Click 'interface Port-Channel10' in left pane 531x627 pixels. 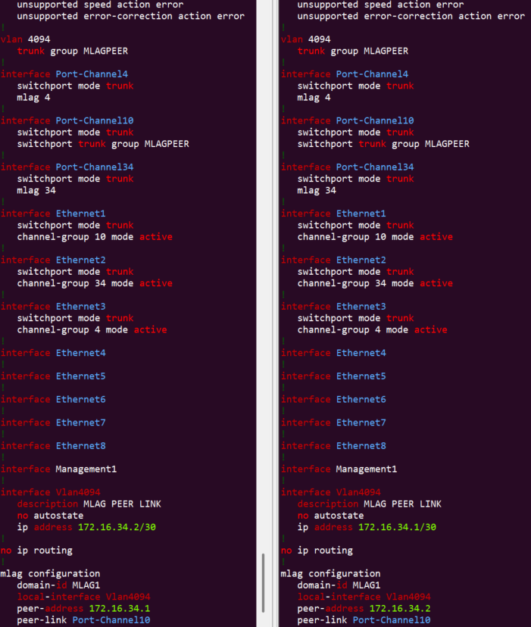(67, 120)
